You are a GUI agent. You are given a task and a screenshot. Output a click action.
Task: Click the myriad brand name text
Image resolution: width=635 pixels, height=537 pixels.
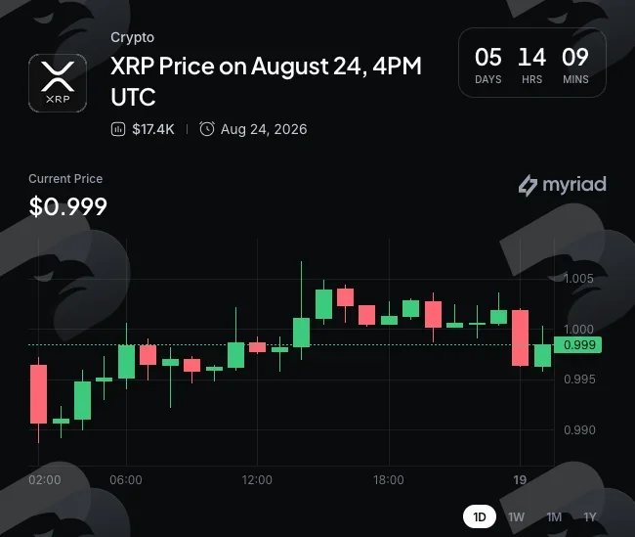(x=574, y=185)
